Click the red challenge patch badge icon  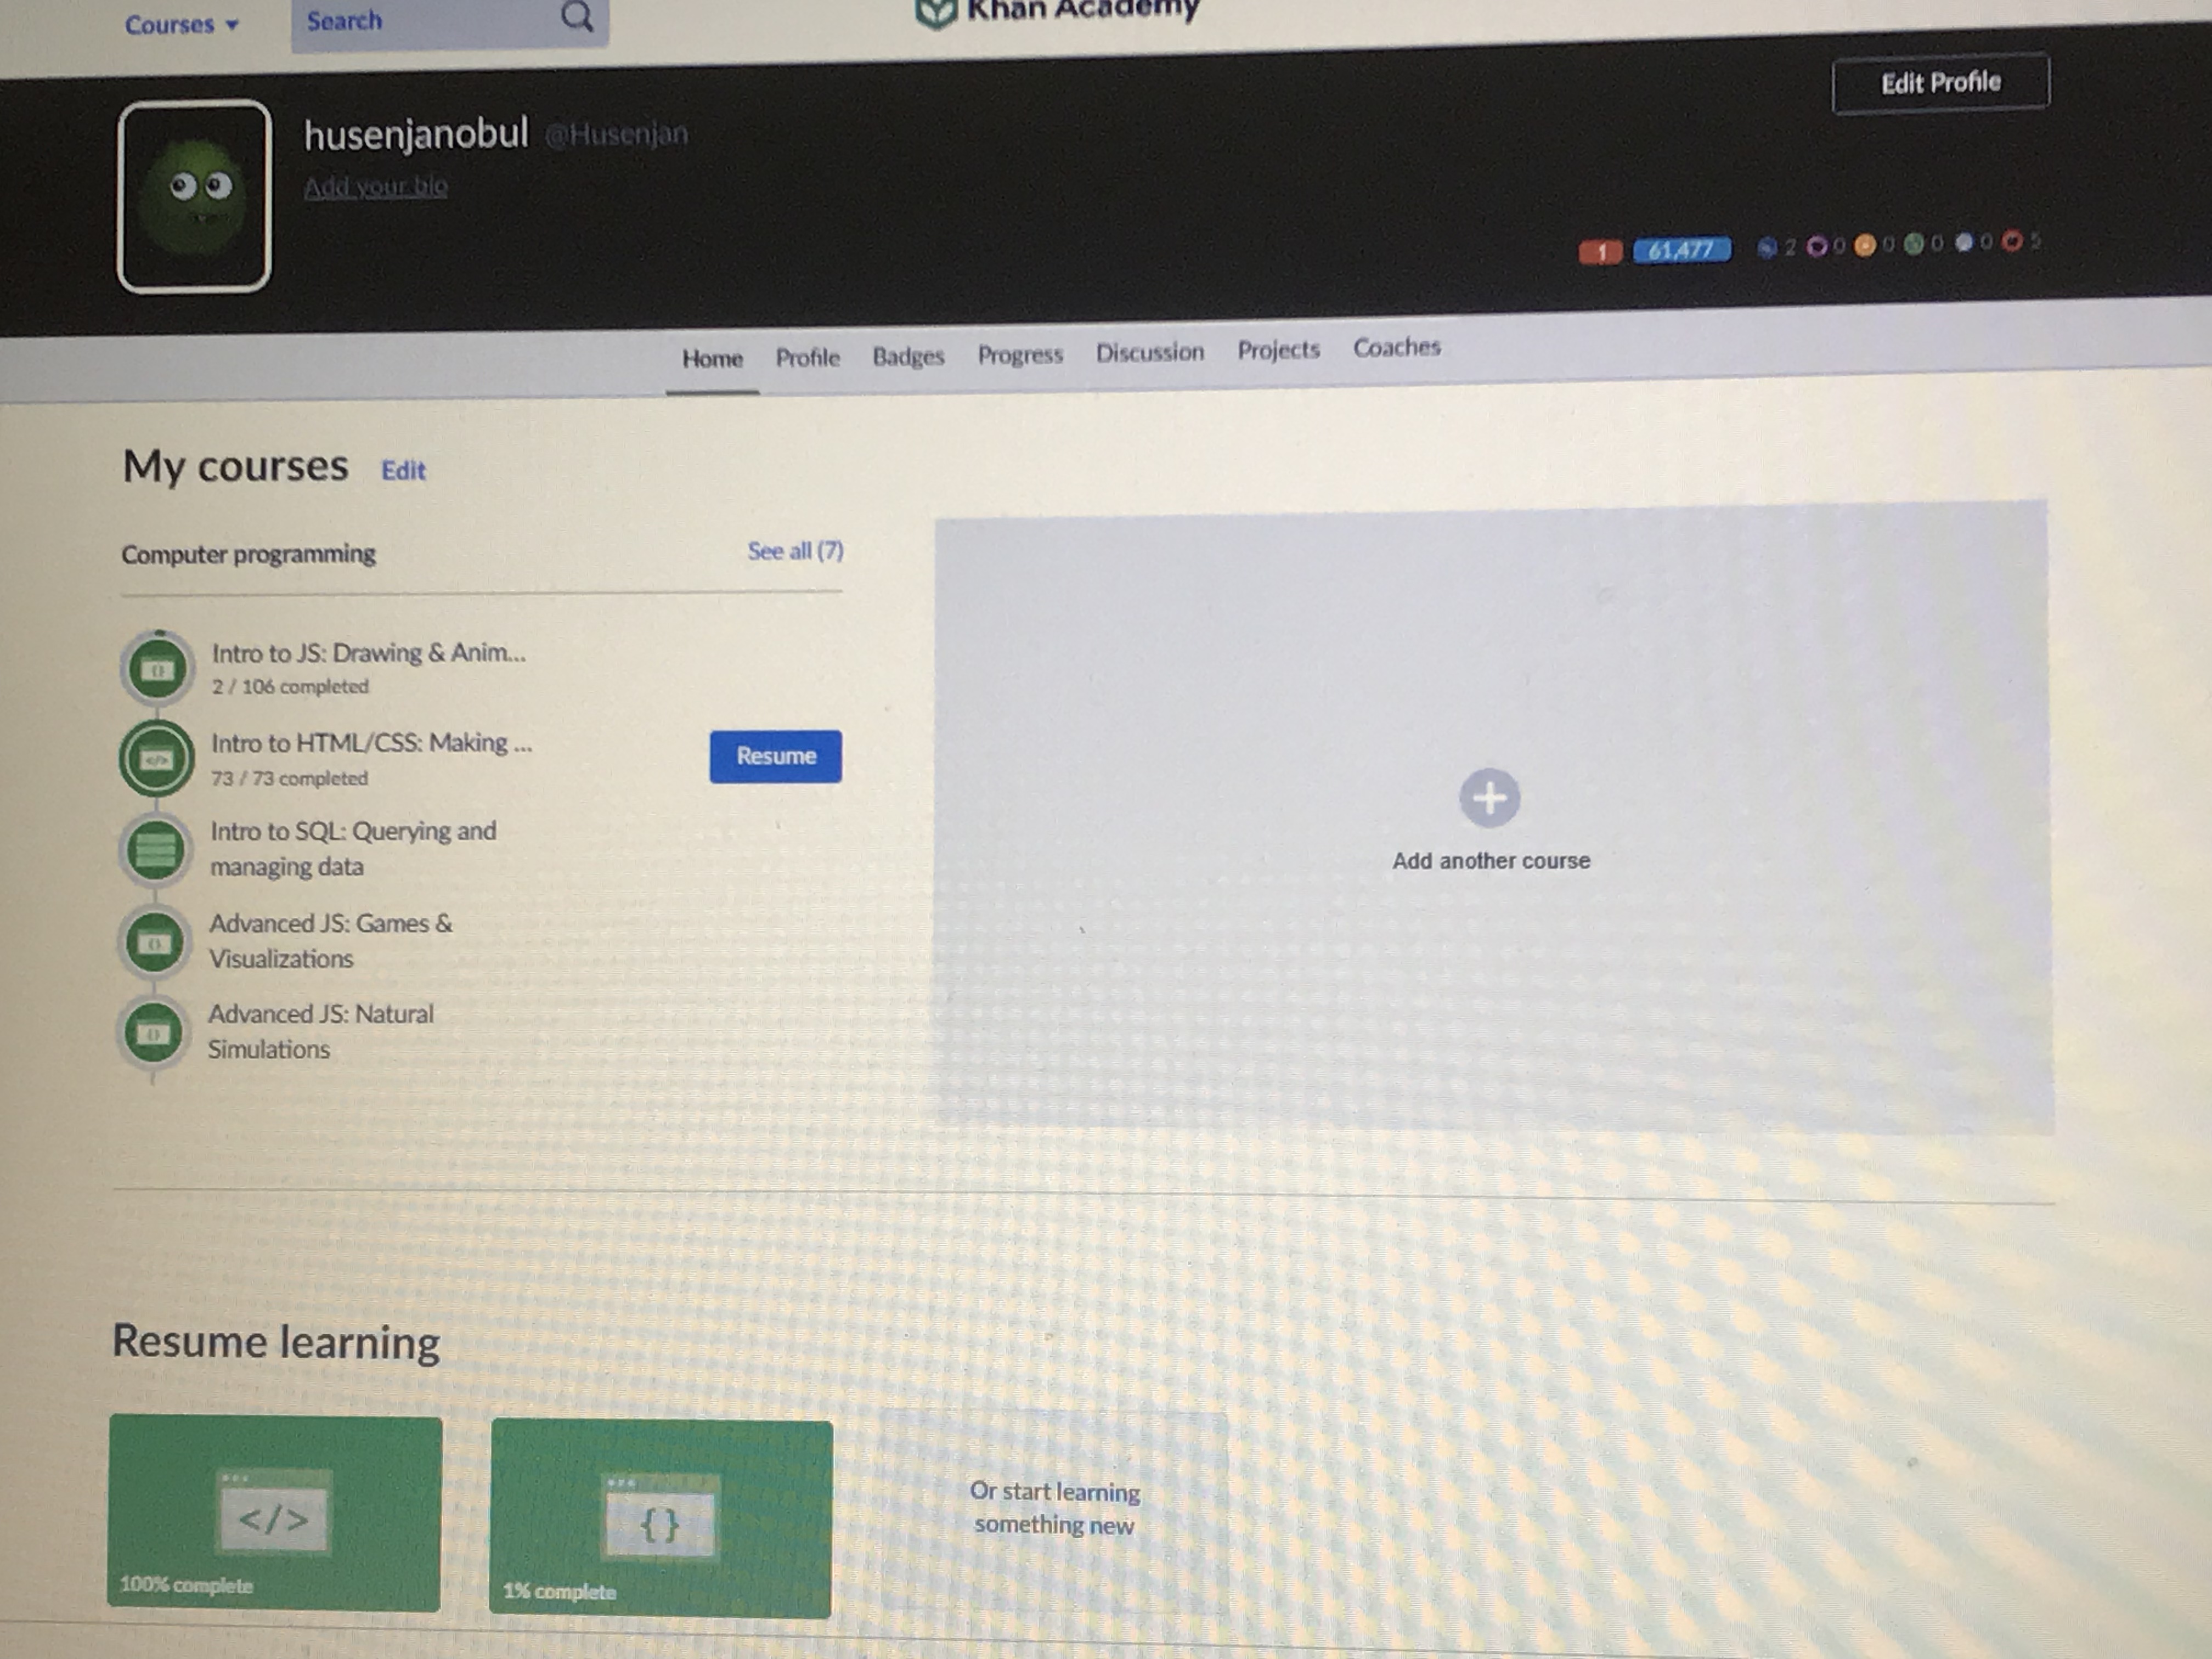(2012, 241)
